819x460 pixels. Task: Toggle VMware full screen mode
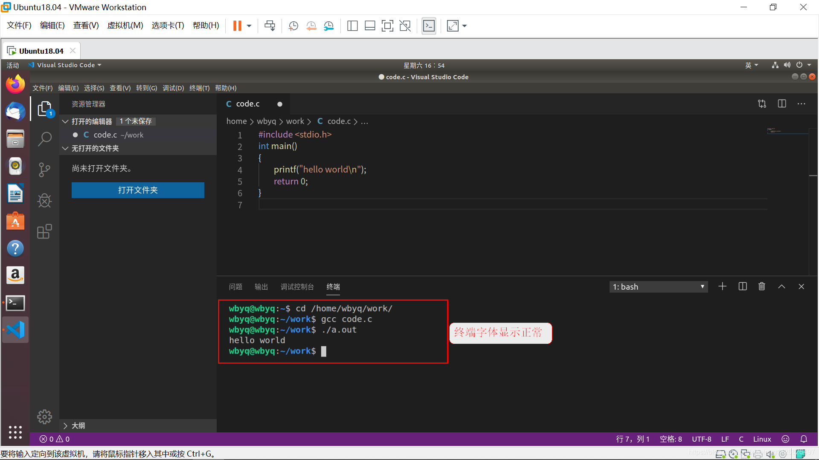[453, 26]
